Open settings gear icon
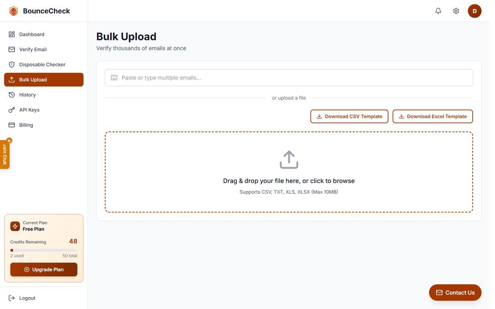 (x=456, y=11)
